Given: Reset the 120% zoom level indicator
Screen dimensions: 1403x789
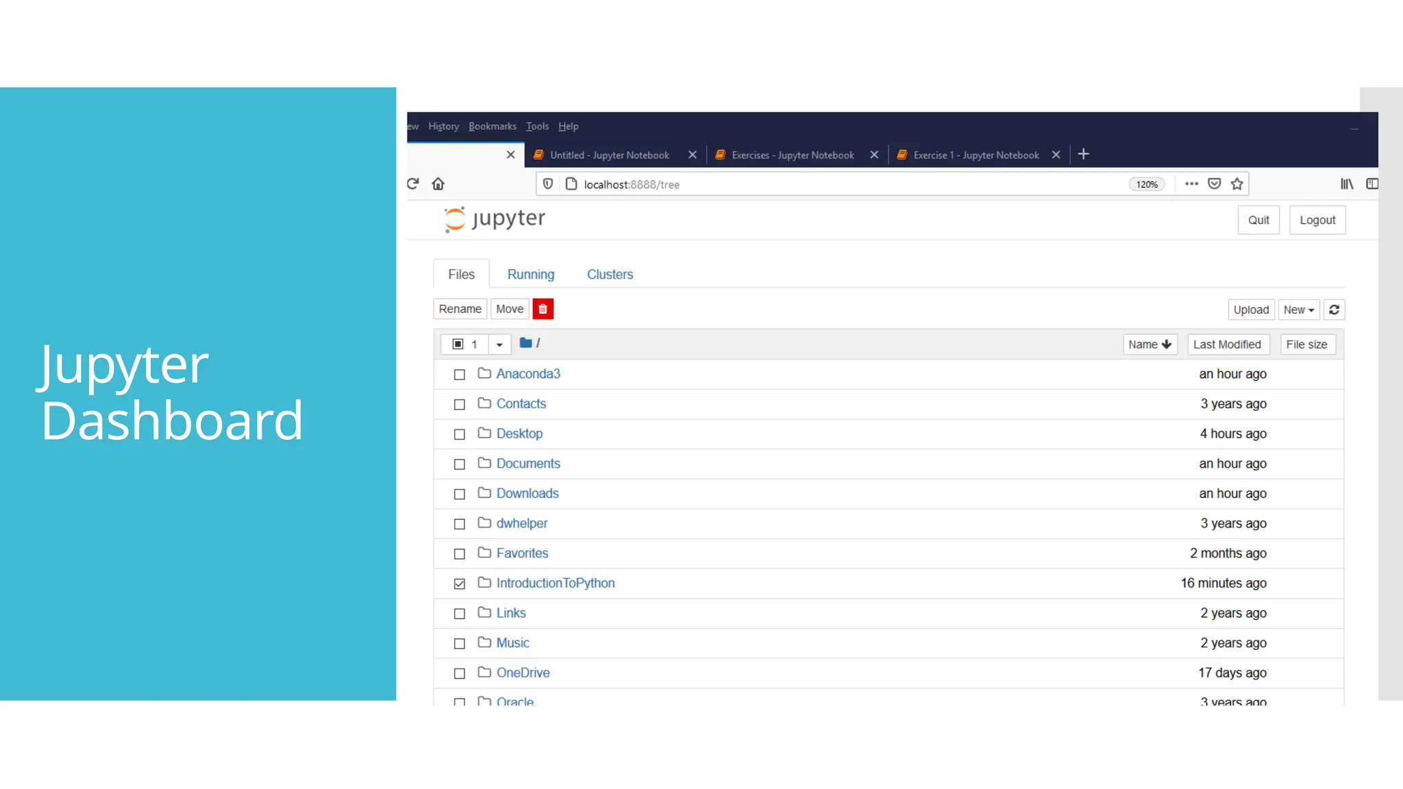Looking at the screenshot, I should [x=1147, y=184].
